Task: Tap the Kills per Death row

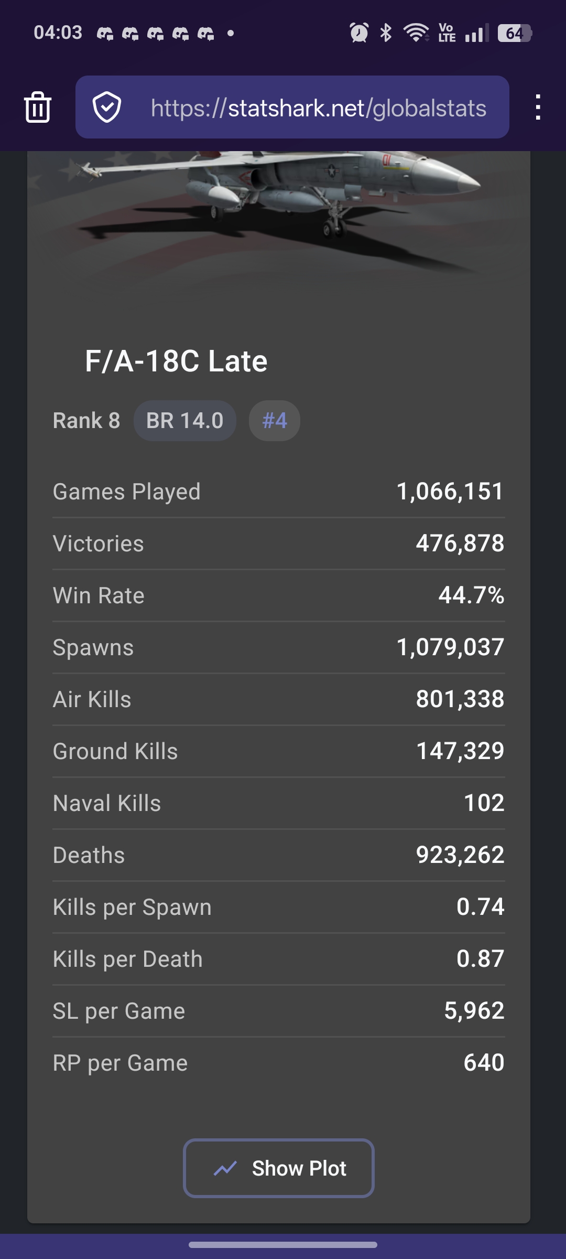Action: (279, 959)
